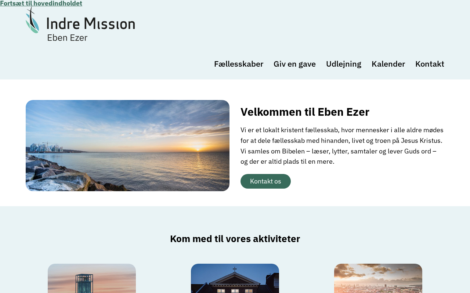
Task: Follow the 'Fortsæt til hovedindholdet' skip link
Action: click(41, 3)
